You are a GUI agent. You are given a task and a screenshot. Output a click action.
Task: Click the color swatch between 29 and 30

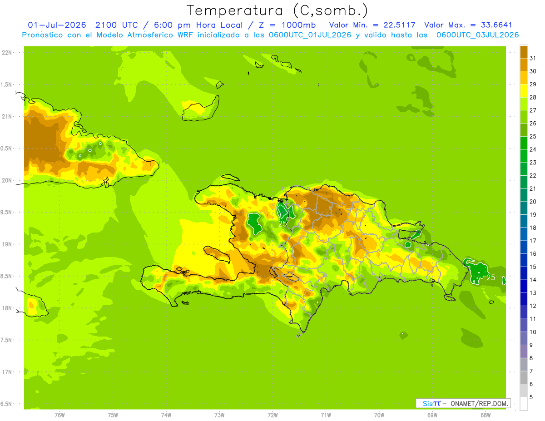pyautogui.click(x=524, y=78)
